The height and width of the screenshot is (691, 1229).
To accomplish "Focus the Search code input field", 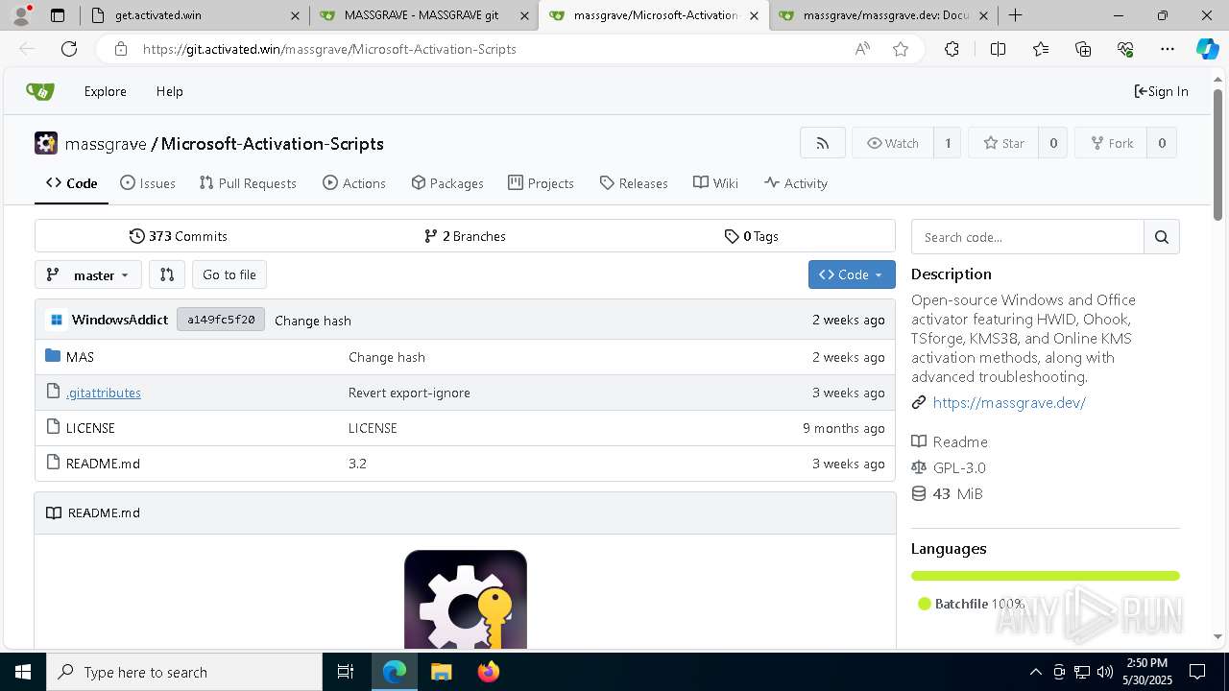I will tap(1027, 237).
